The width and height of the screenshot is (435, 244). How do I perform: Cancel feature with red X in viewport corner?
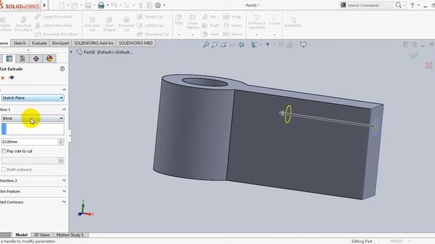click(x=429, y=65)
